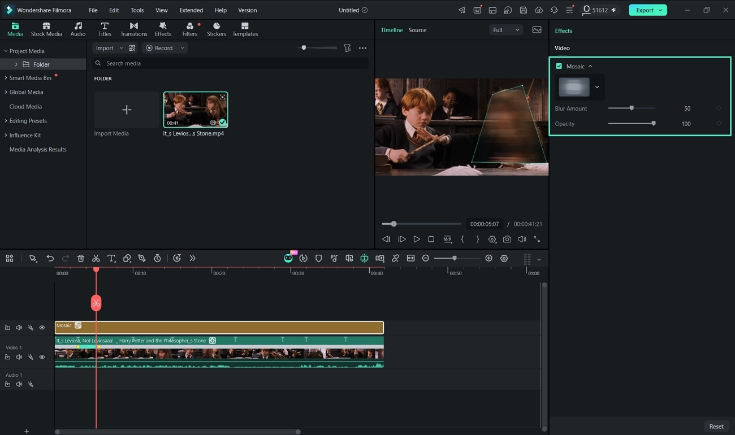Open the speed timer tool icon
Viewport: 735px width, 435px height.
click(157, 258)
